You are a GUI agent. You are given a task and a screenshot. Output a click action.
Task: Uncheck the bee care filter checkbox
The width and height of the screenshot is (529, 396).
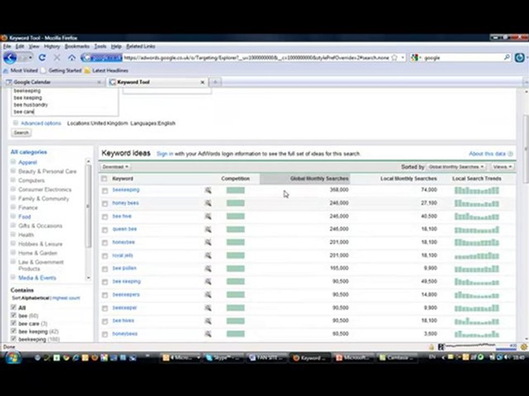[x=13, y=323]
